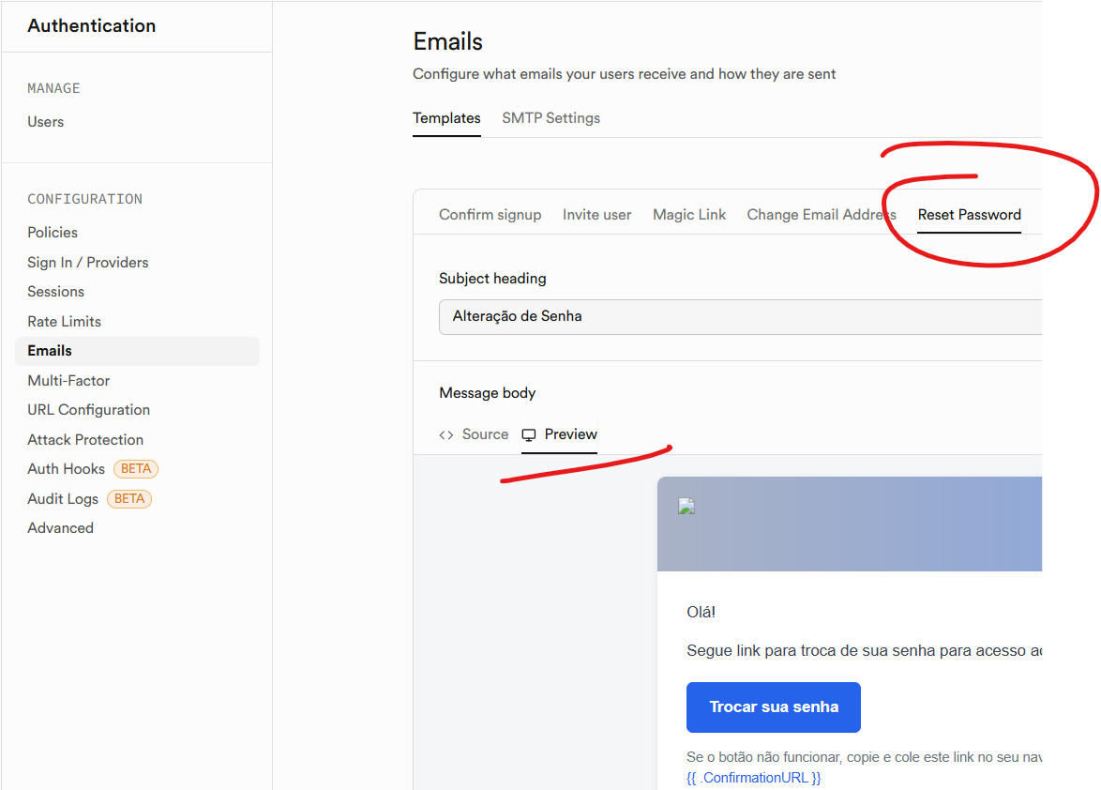Switch to Source code view
The height and width of the screenshot is (790, 1101).
[x=475, y=434]
